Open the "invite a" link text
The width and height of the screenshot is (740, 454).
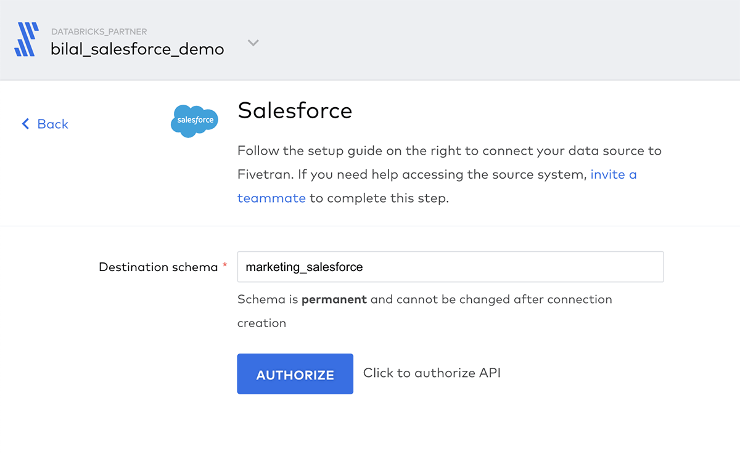(x=613, y=174)
